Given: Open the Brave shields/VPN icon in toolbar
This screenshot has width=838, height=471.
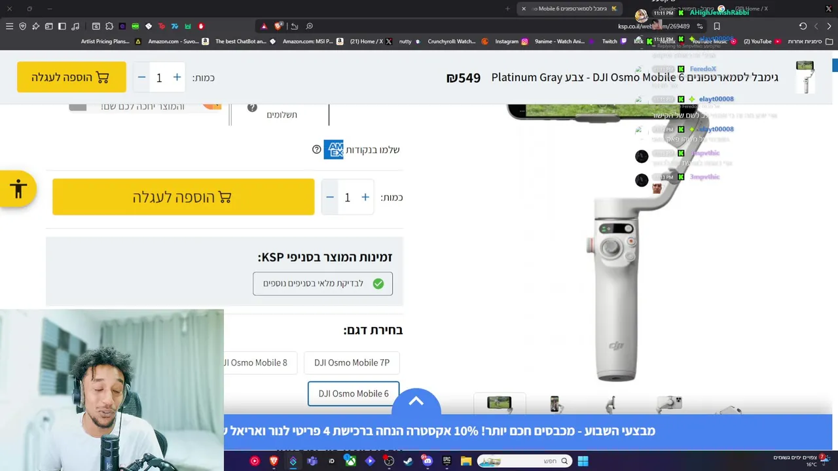Looking at the screenshot, I should point(22,26).
